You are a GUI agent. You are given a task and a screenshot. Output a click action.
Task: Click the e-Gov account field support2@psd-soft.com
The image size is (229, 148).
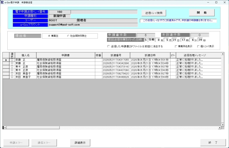93,25
